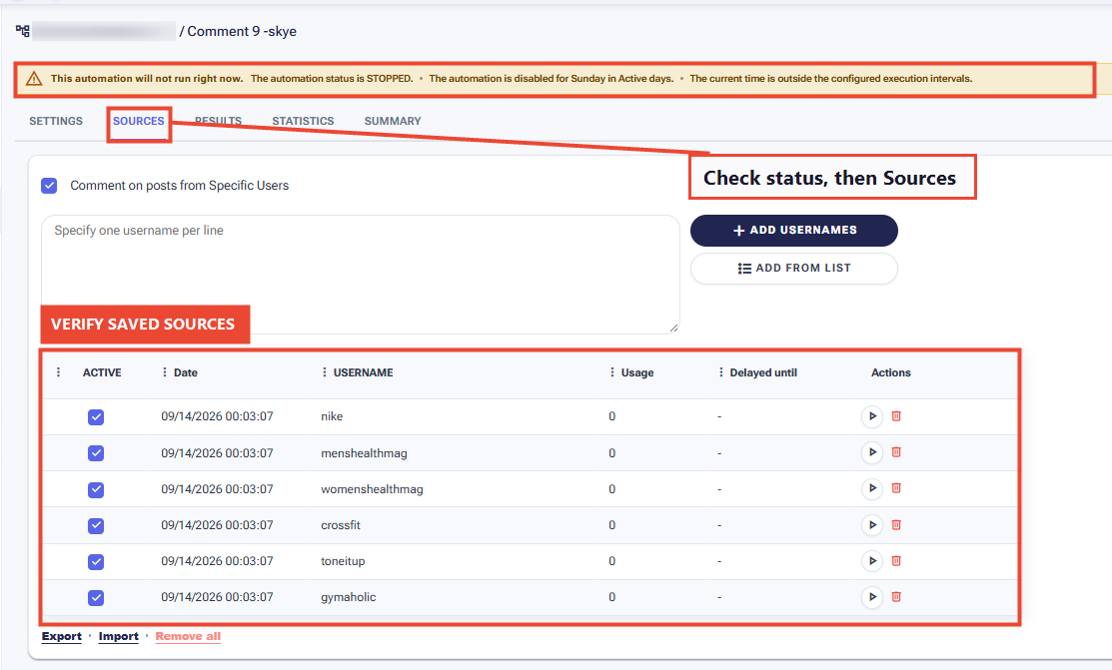The width and height of the screenshot is (1112, 670).
Task: Click 'The automation status is STOPPED.' text
Action: click(331, 79)
